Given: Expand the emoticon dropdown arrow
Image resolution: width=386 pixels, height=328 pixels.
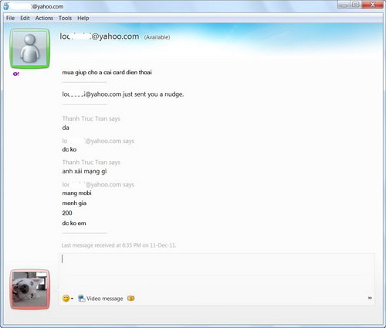Looking at the screenshot, I should (72, 299).
